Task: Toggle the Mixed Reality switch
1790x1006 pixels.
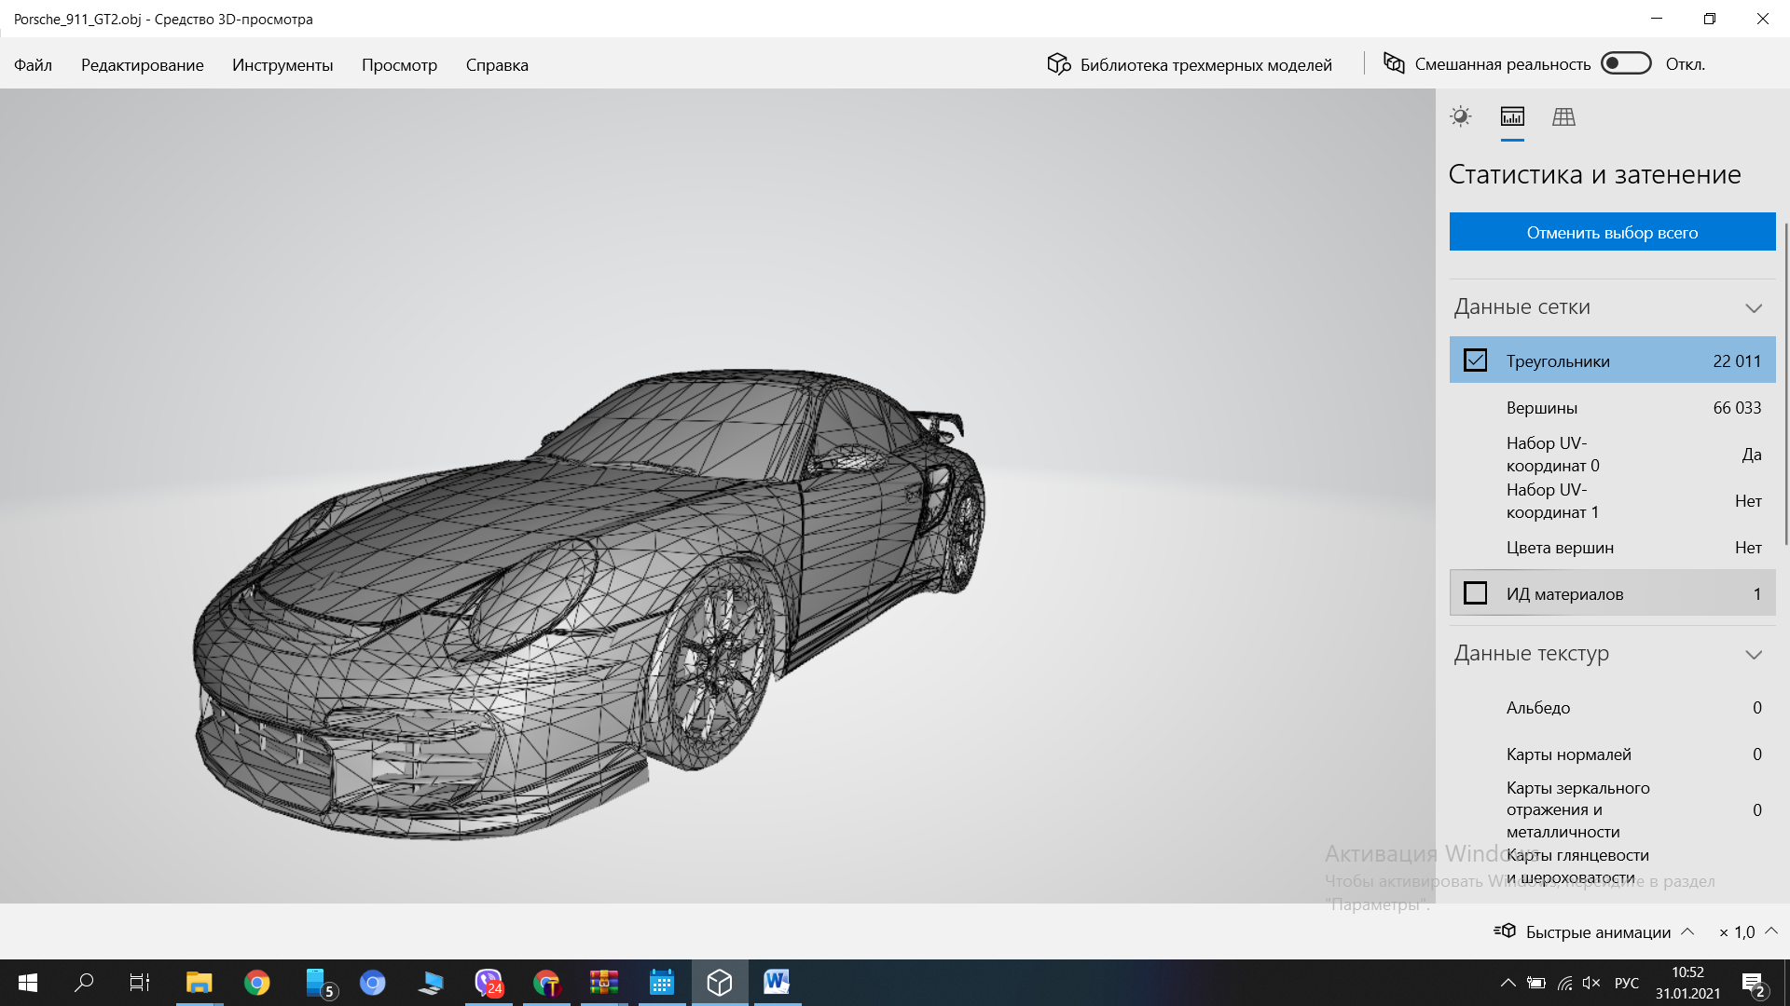Action: [1626, 63]
